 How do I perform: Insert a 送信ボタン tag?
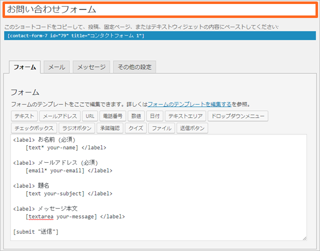(x=192, y=128)
